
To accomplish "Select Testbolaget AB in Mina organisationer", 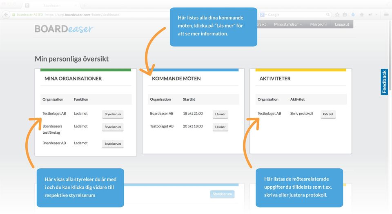I will (54, 113).
